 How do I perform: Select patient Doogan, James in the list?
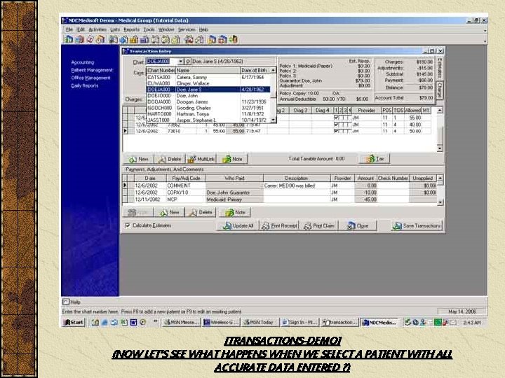[208, 101]
